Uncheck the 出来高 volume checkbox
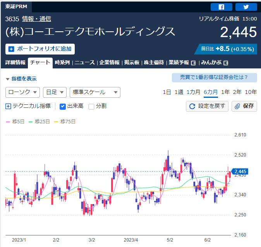This screenshot has width=261, height=247. 63,106
